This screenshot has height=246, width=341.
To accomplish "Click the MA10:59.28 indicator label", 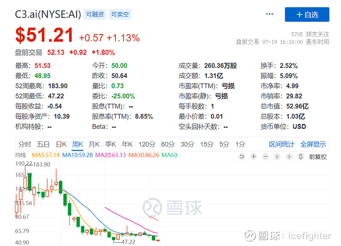I will 78,155.
